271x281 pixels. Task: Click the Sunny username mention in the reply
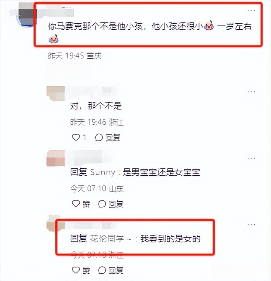103,173
